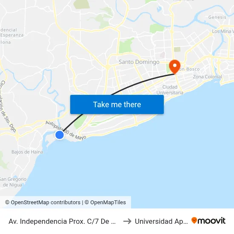Click the Santo Domingo city label

[139, 62]
